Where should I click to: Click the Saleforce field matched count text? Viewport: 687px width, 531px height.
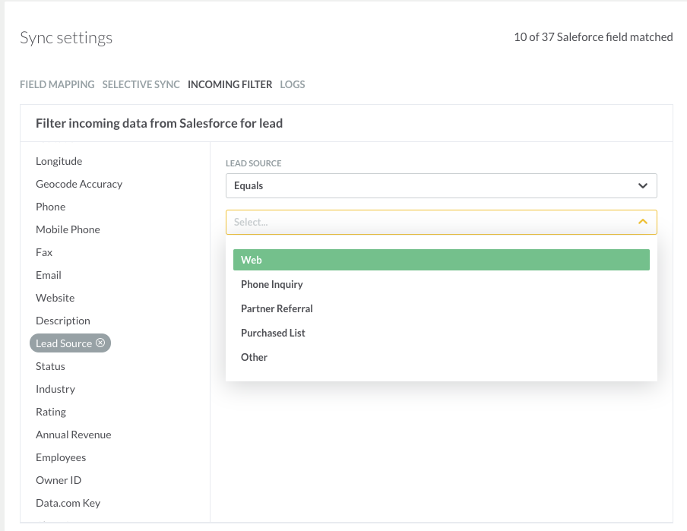[594, 37]
